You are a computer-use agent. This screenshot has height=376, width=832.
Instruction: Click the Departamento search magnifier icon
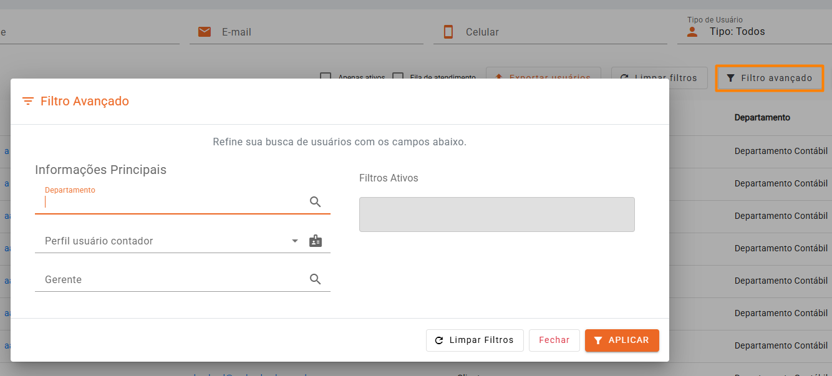tap(316, 201)
